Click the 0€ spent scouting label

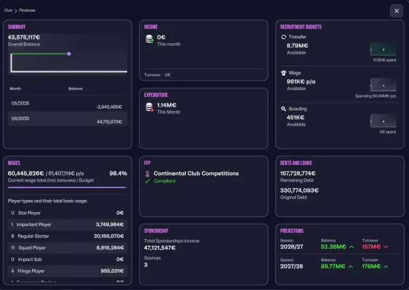pyautogui.click(x=388, y=132)
